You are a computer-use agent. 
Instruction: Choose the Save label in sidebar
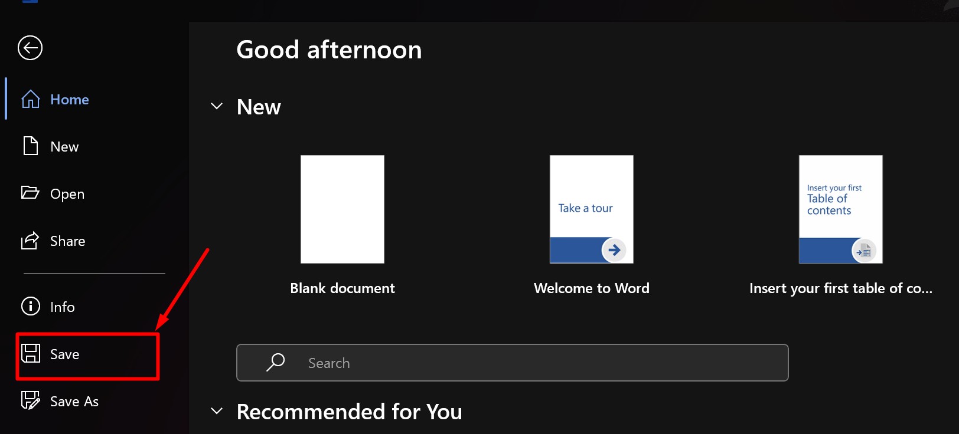click(65, 354)
